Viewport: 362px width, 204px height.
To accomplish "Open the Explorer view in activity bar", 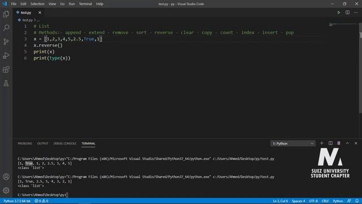I will tap(6, 14).
